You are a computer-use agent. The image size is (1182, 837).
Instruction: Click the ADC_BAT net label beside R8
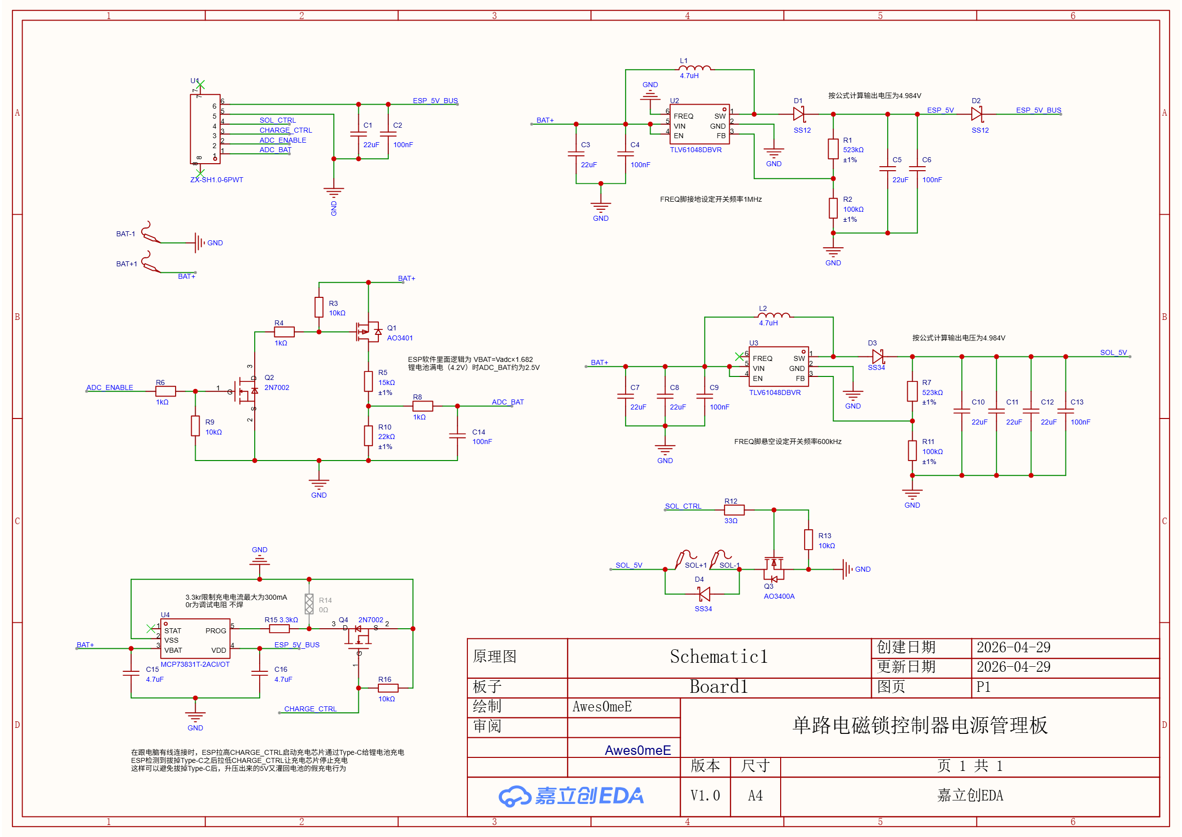click(x=507, y=402)
